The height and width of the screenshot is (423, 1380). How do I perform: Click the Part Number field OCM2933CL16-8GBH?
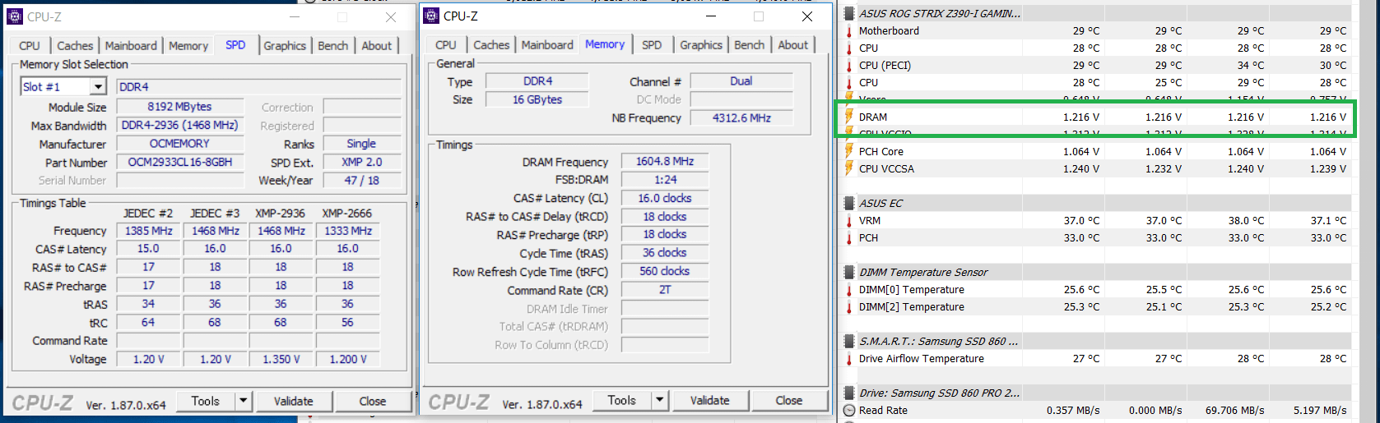click(x=180, y=162)
